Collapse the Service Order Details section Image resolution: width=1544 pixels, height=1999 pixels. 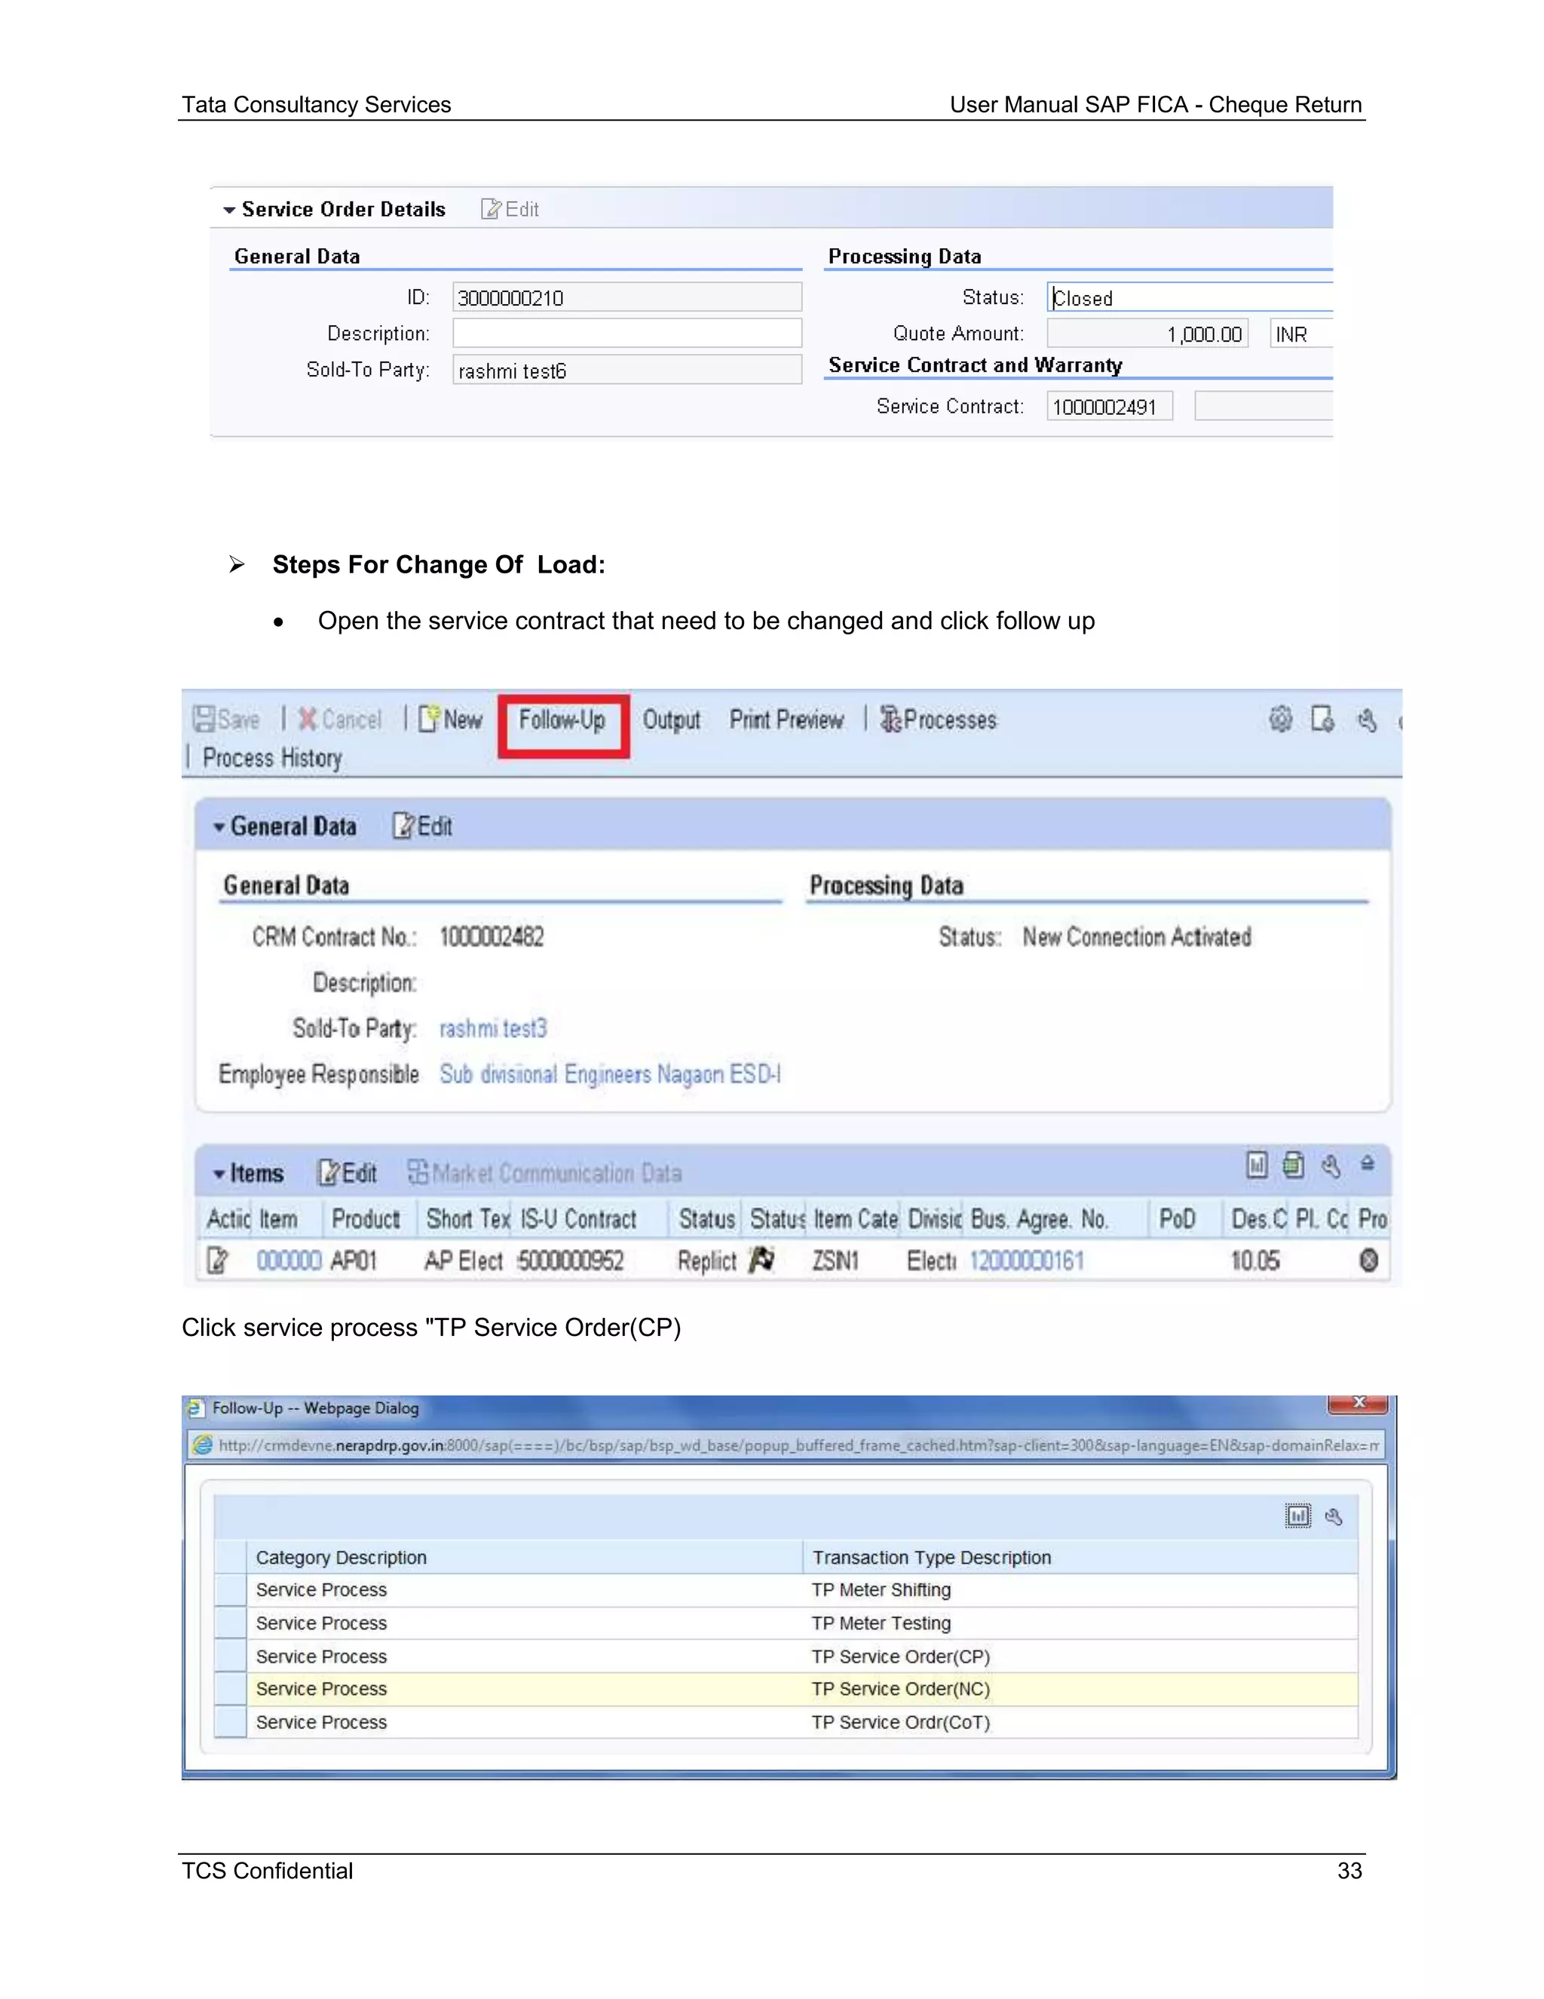click(x=228, y=210)
